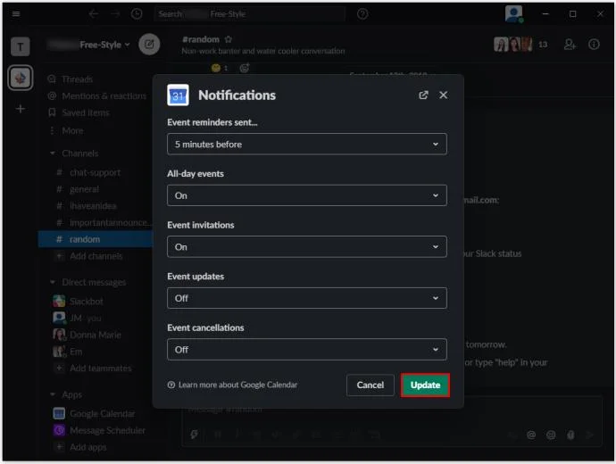The image size is (616, 464).
Task: Click the info icon beside Learn more
Action: click(x=171, y=385)
